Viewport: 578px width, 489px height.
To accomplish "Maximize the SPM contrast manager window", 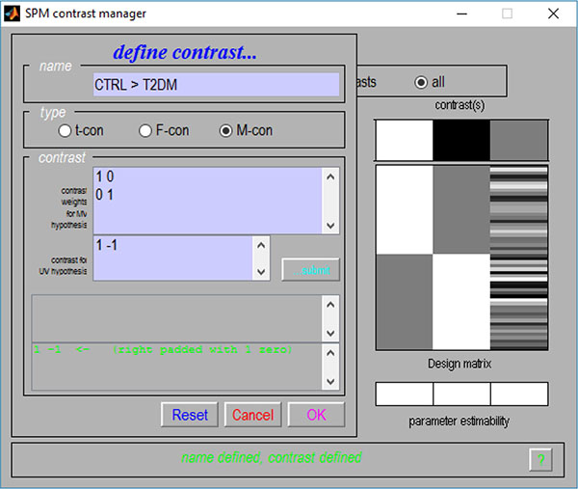I will tap(508, 14).
